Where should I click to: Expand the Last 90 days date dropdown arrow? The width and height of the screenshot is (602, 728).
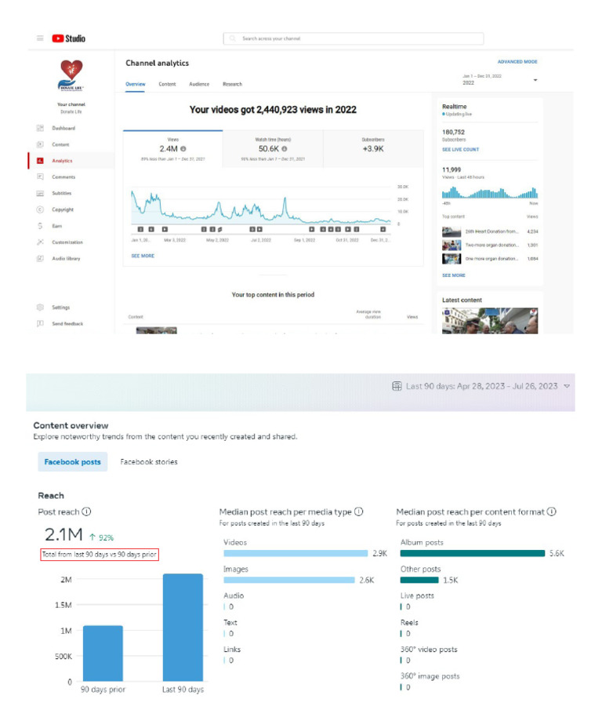567,386
